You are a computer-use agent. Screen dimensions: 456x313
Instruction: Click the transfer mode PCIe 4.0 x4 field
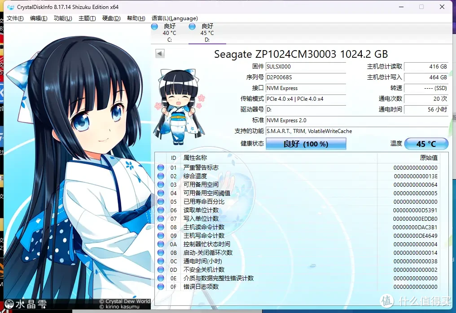tap(306, 99)
